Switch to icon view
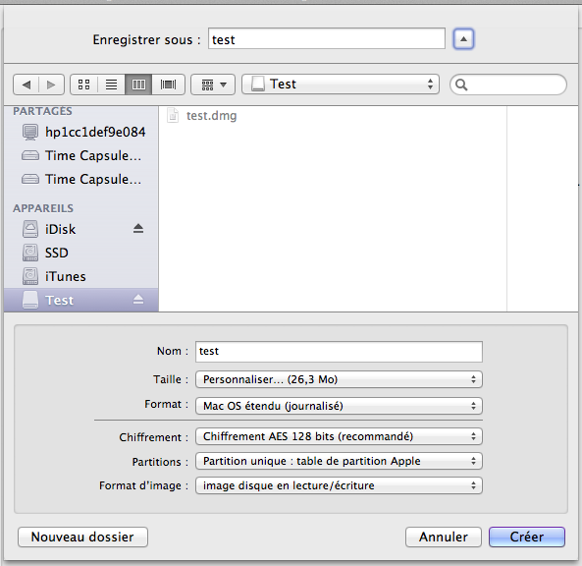 pos(83,85)
